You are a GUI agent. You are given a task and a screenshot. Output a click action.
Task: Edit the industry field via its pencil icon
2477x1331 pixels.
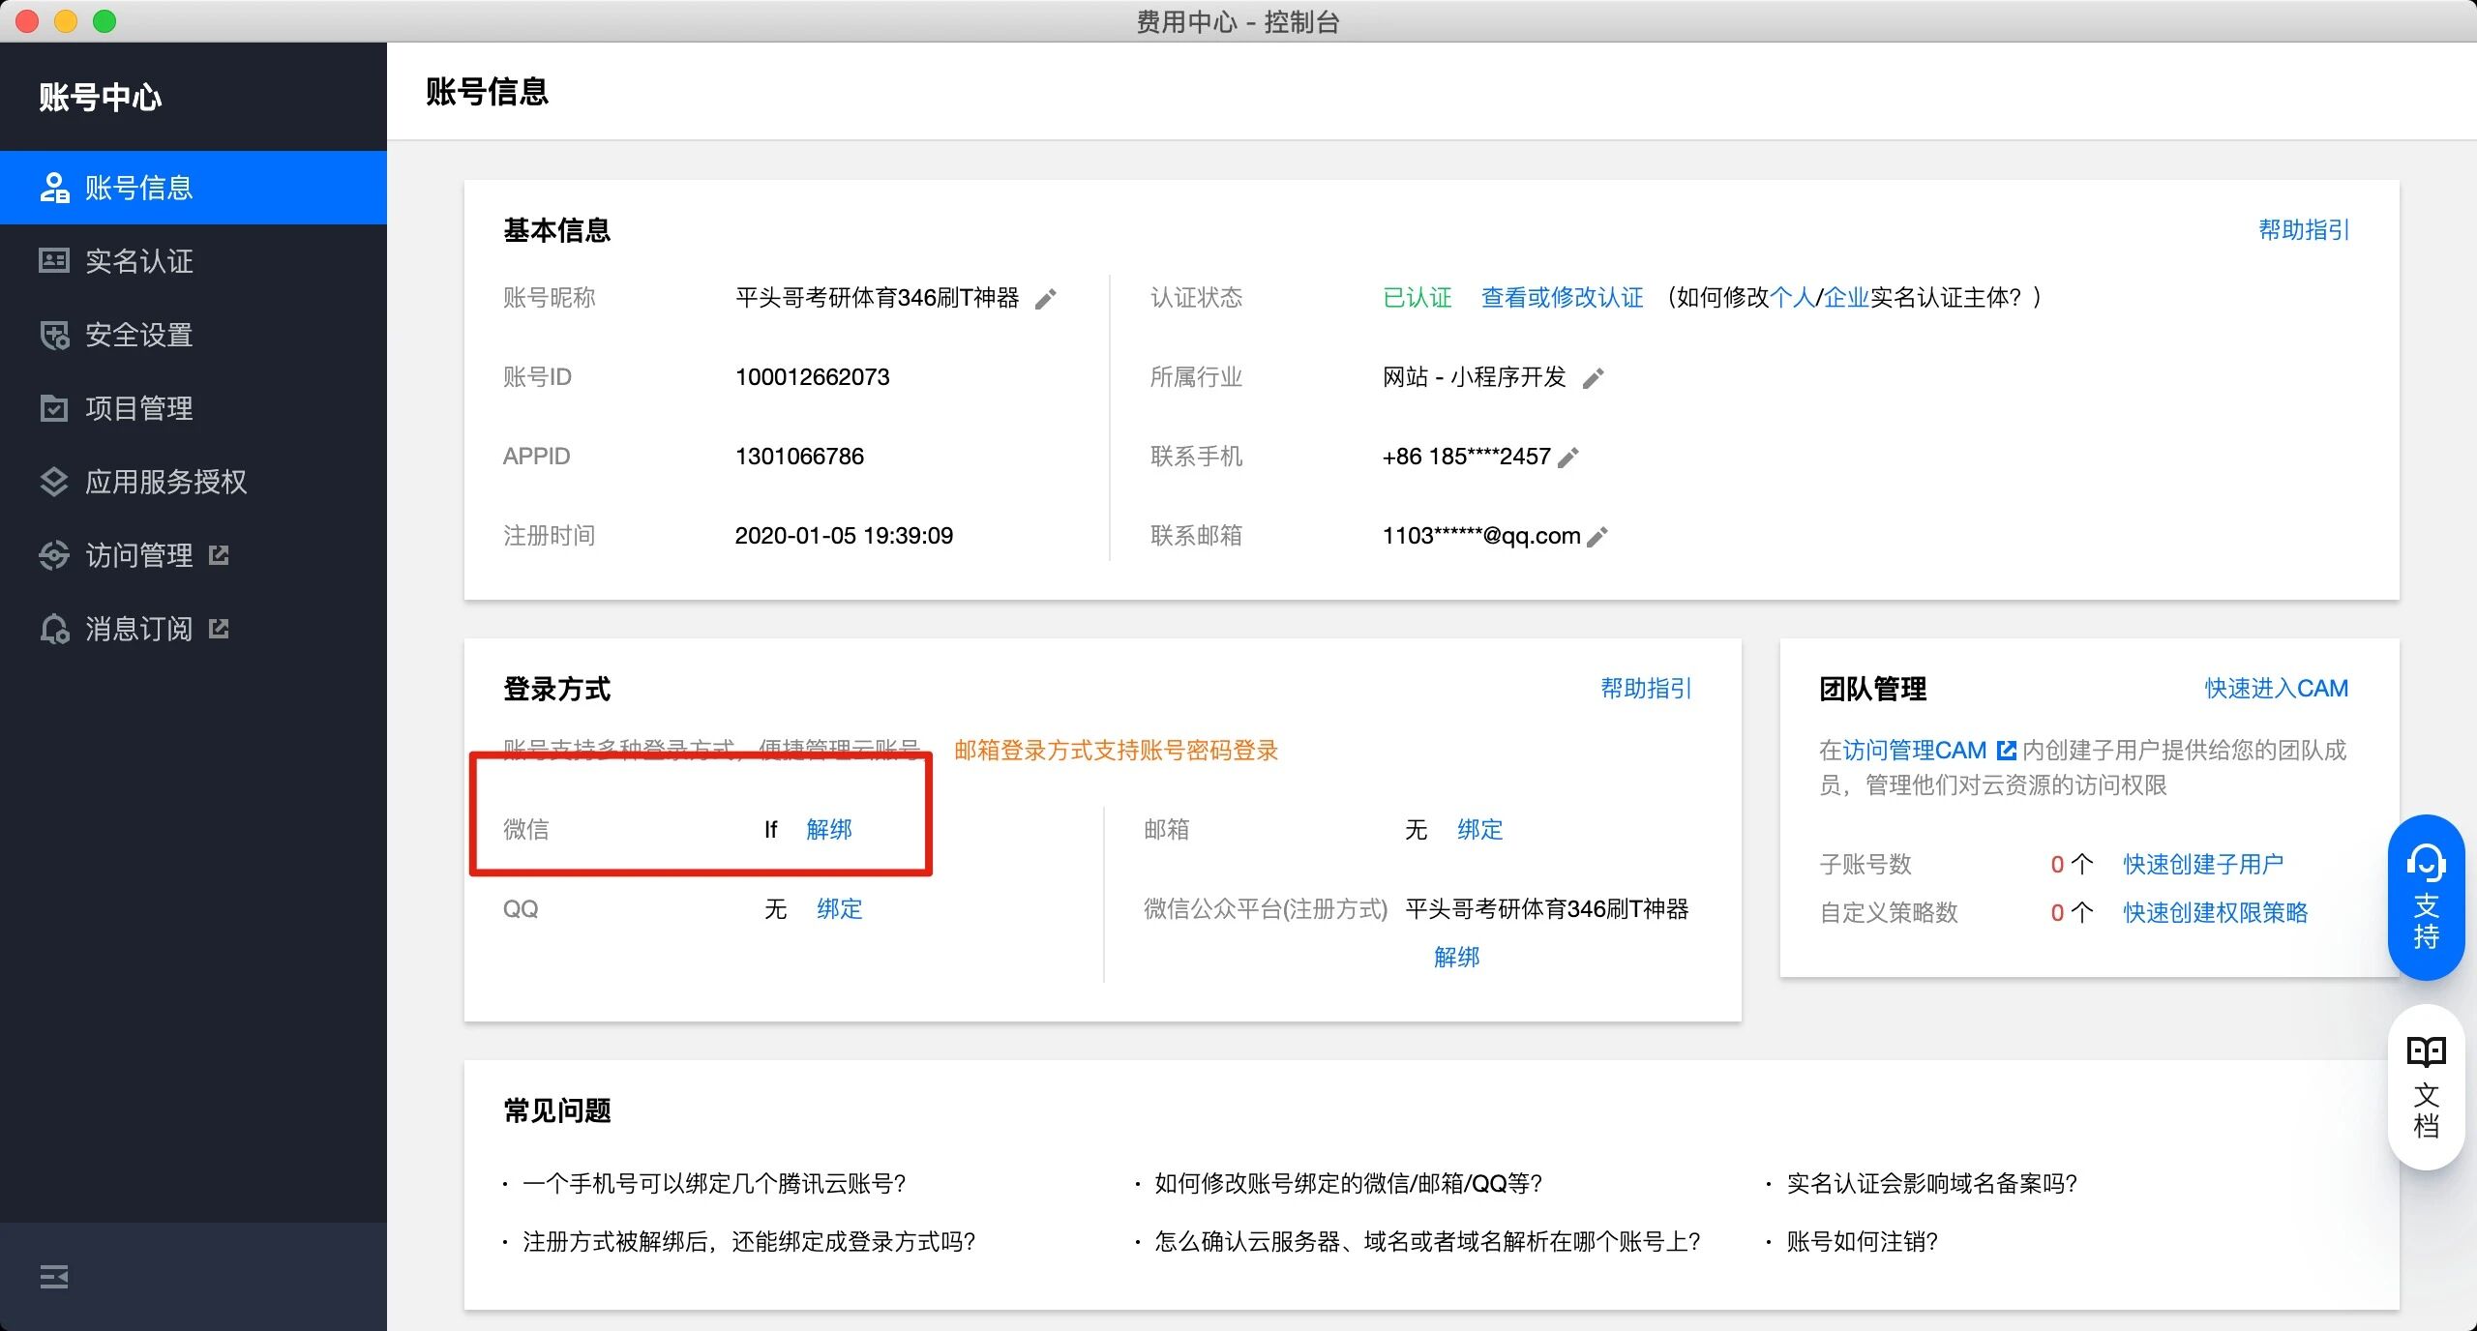[1593, 378]
